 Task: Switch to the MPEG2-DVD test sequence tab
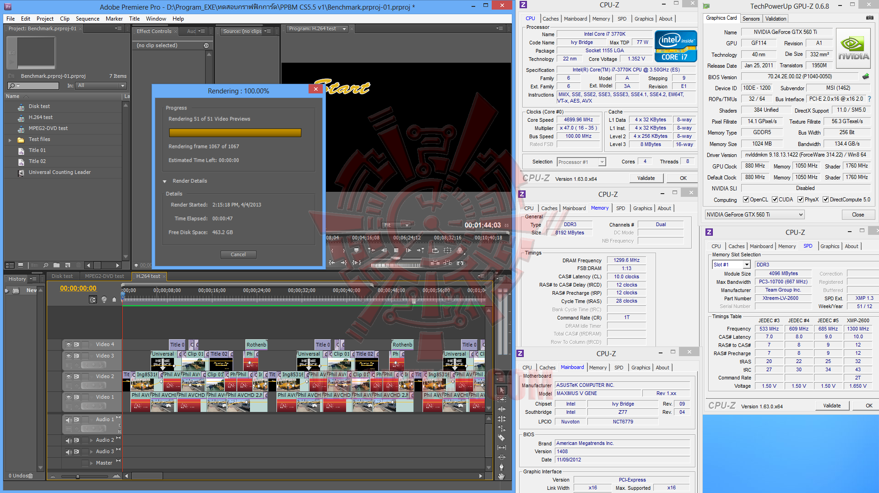coord(104,276)
